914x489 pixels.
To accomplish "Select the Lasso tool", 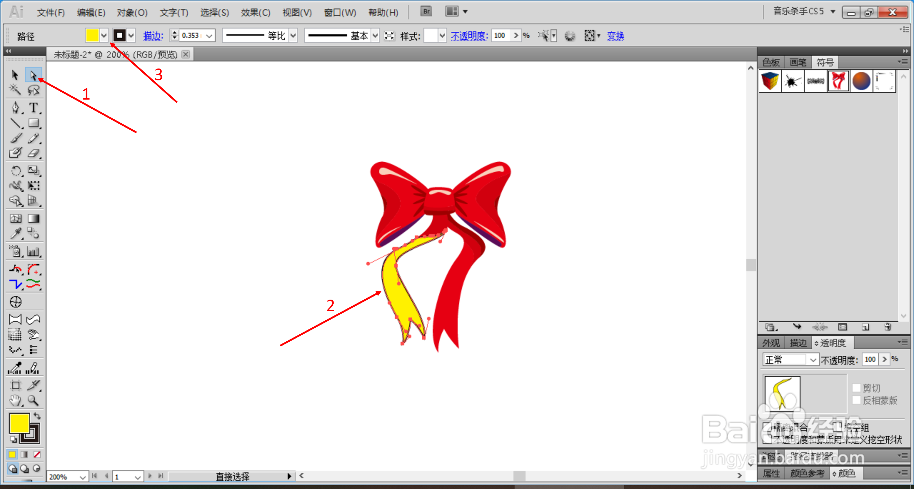I will point(33,90).
